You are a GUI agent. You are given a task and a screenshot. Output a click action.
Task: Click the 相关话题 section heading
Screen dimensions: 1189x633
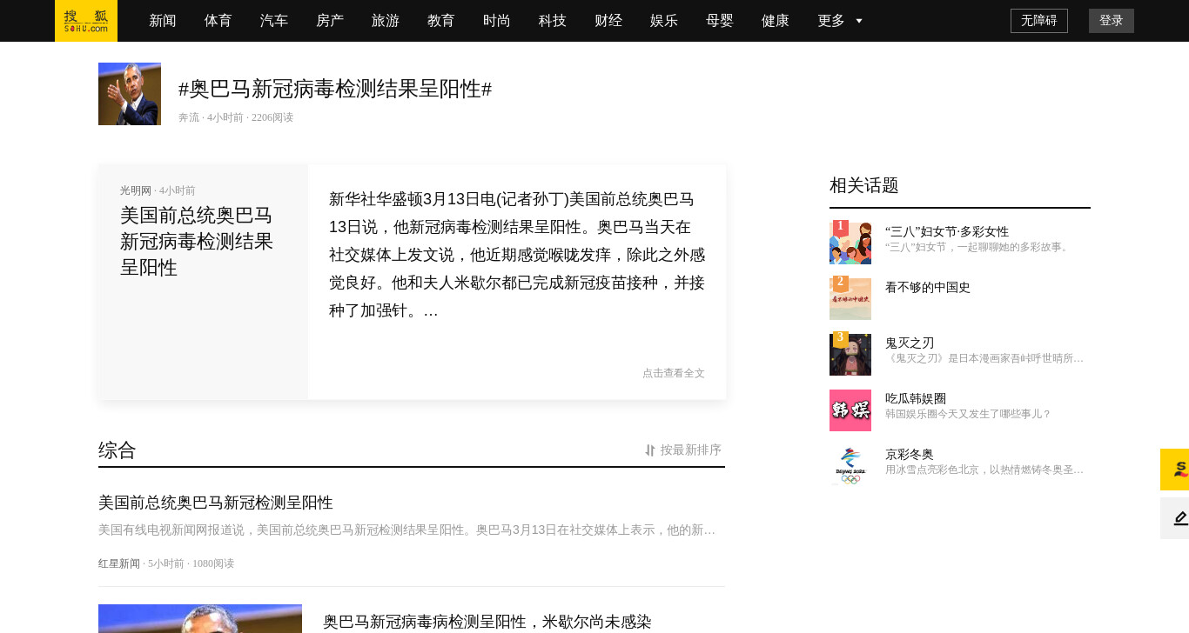[864, 185]
